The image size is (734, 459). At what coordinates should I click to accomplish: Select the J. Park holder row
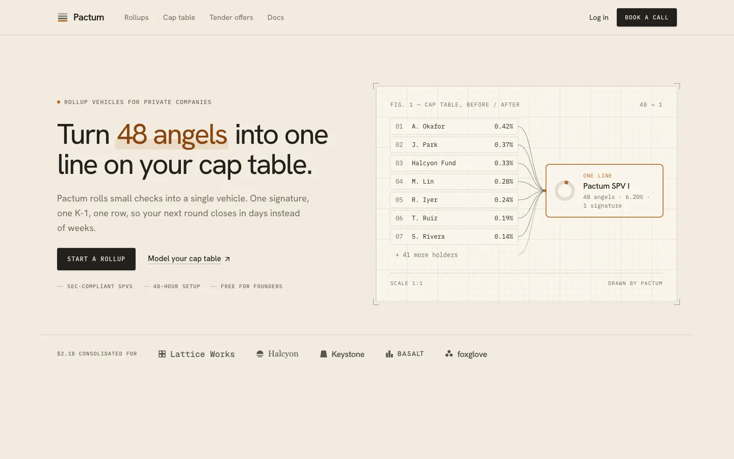coord(454,145)
